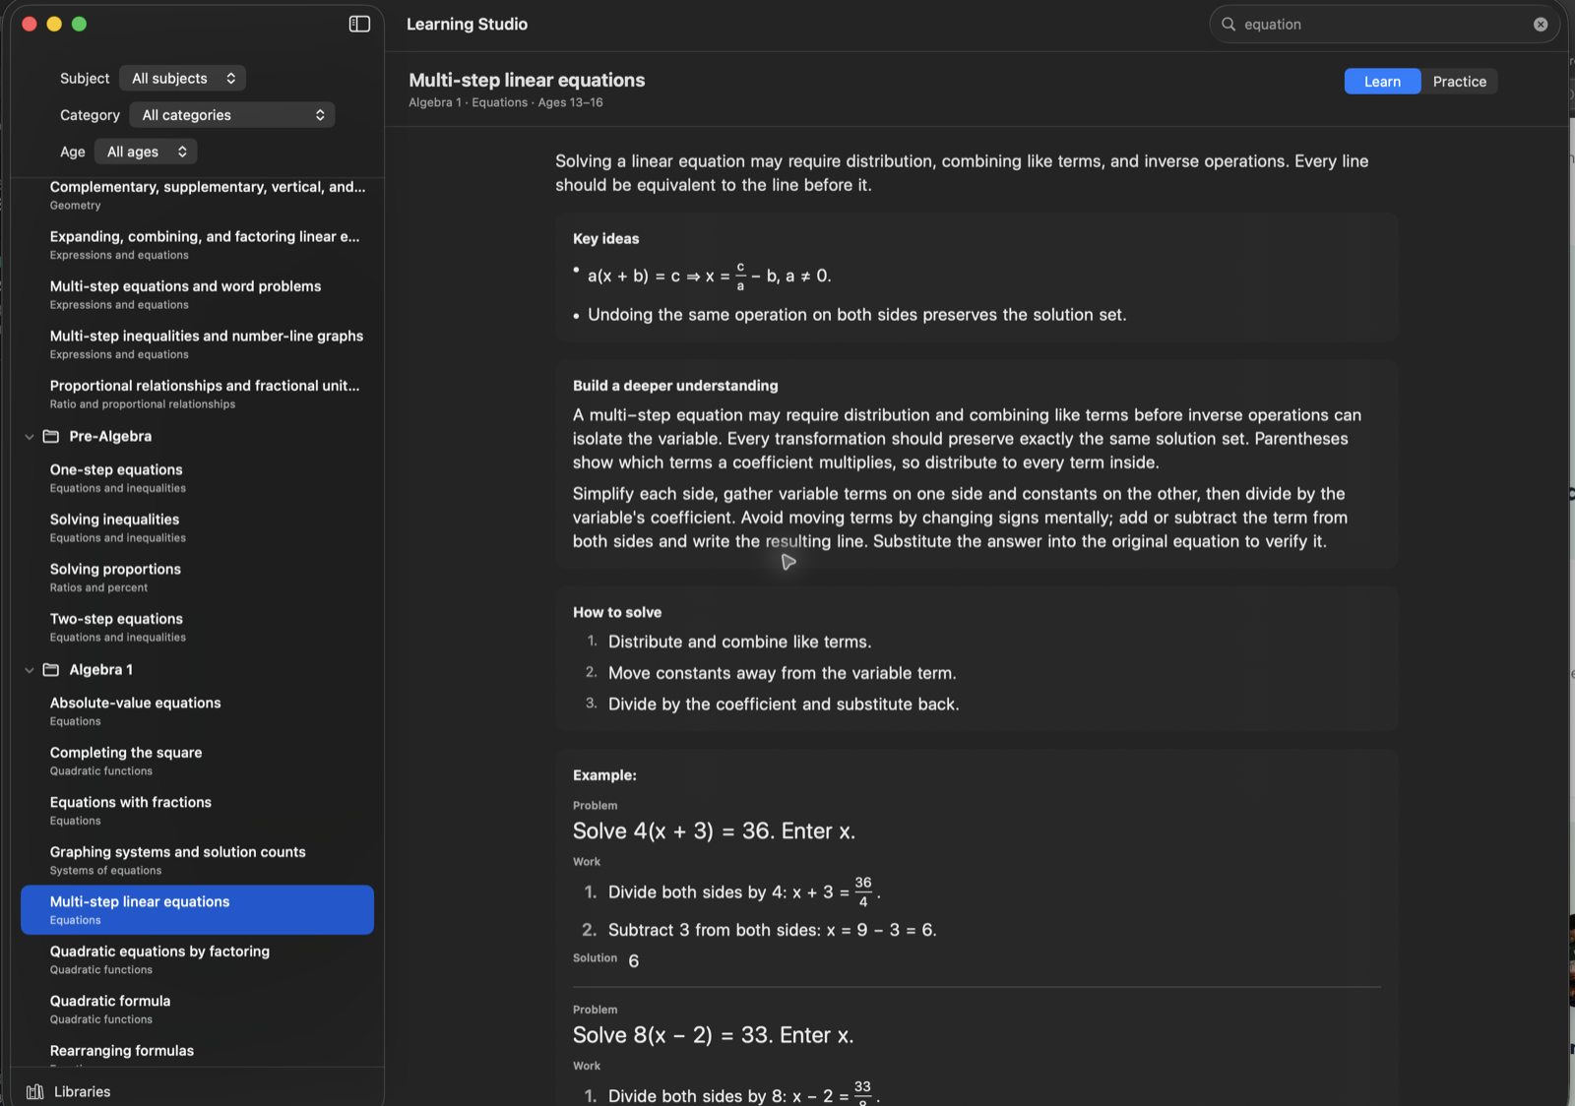Screen dimensions: 1575x1106
Task: Open 'Complementary, supplementary, vertical, and...' lesson
Action: (x=197, y=195)
